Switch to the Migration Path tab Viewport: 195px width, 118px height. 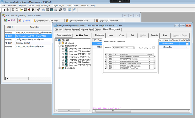coord(87,30)
